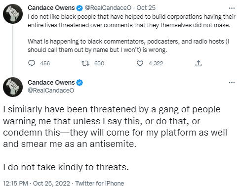
Task: Click the reply speech bubble icon
Action: pyautogui.click(x=32, y=63)
